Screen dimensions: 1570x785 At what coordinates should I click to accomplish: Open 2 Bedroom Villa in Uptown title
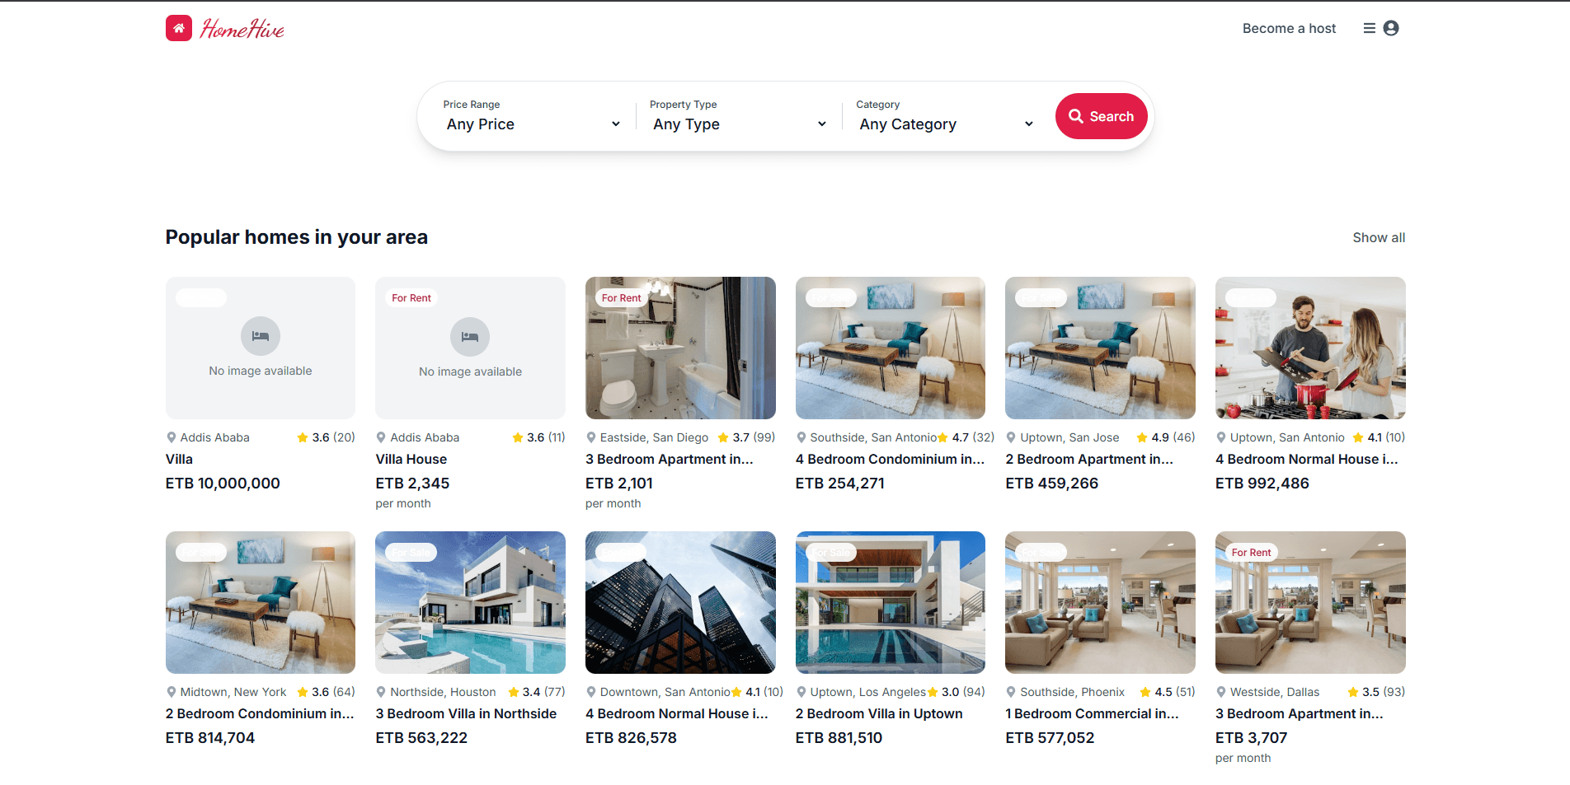coord(879,713)
